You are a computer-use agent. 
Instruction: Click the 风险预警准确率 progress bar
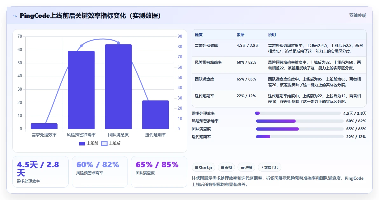click(x=300, y=121)
